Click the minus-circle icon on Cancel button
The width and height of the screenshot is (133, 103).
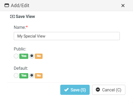click(x=98, y=90)
